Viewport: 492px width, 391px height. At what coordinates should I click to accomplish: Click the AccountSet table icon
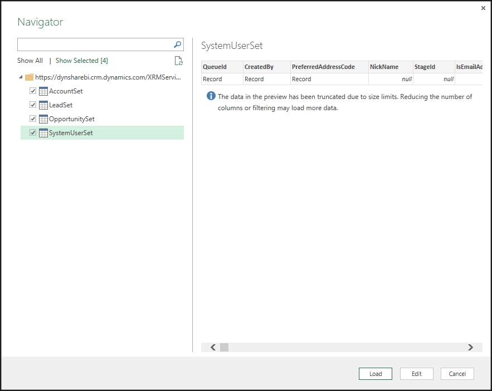point(43,91)
